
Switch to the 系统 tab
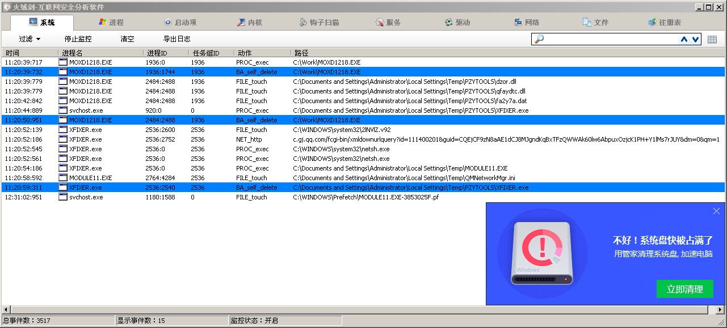pos(42,23)
